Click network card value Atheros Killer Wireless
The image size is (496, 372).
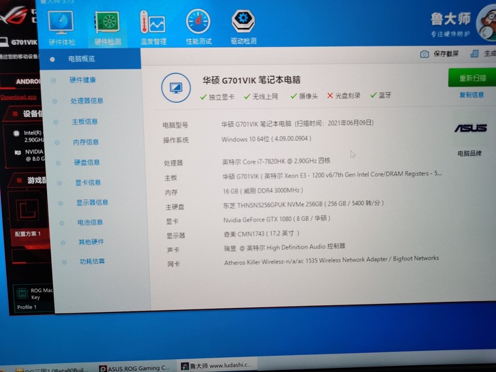pos(331,260)
